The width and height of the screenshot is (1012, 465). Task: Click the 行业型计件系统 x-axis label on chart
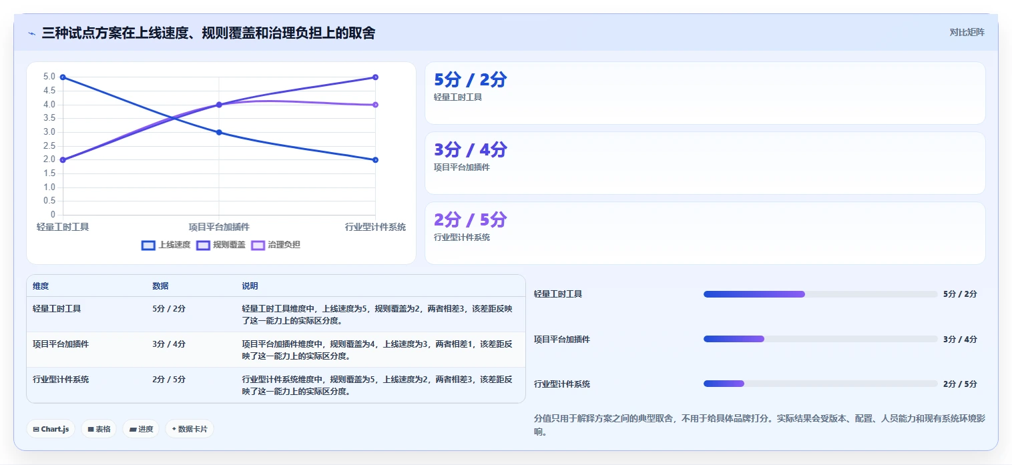(375, 227)
